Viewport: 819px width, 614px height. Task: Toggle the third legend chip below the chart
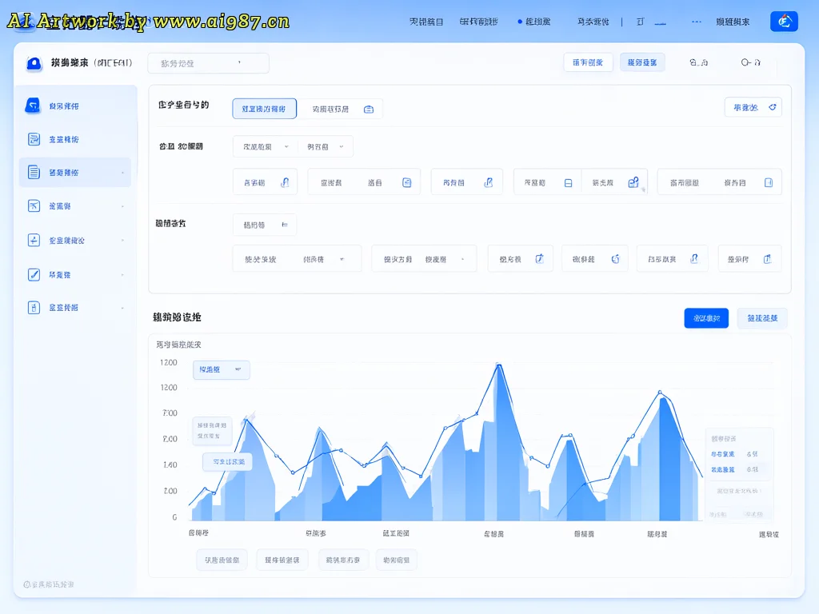343,560
